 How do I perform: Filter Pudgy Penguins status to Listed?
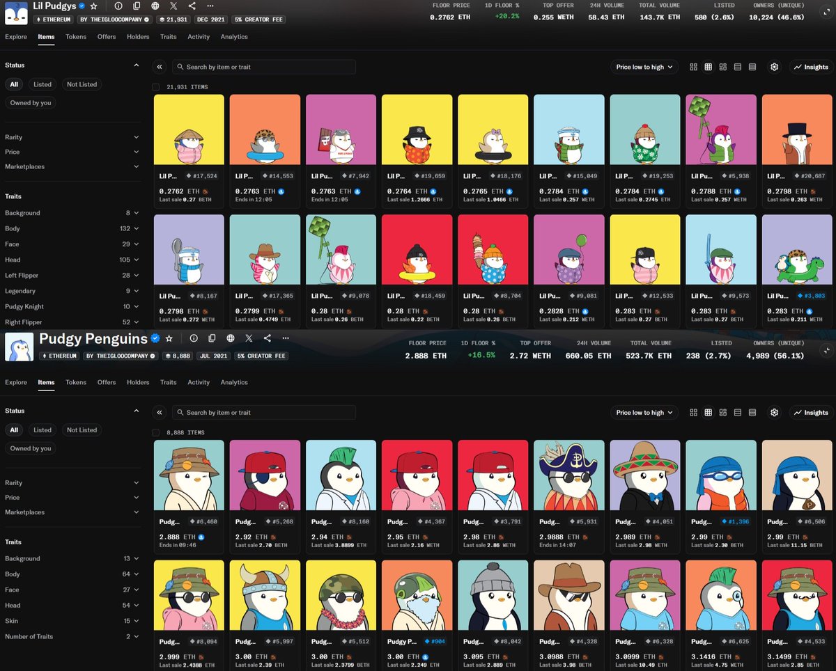coord(42,430)
